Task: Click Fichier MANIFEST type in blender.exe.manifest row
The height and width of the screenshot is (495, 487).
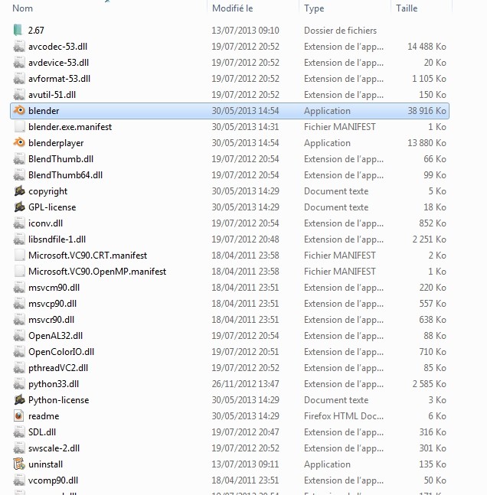Action: coord(340,127)
